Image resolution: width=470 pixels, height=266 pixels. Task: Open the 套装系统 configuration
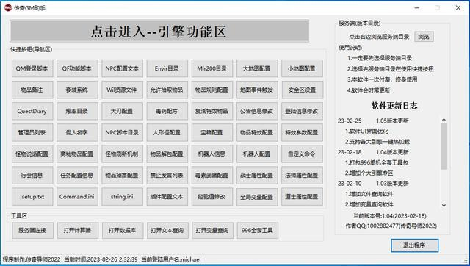coord(77,90)
